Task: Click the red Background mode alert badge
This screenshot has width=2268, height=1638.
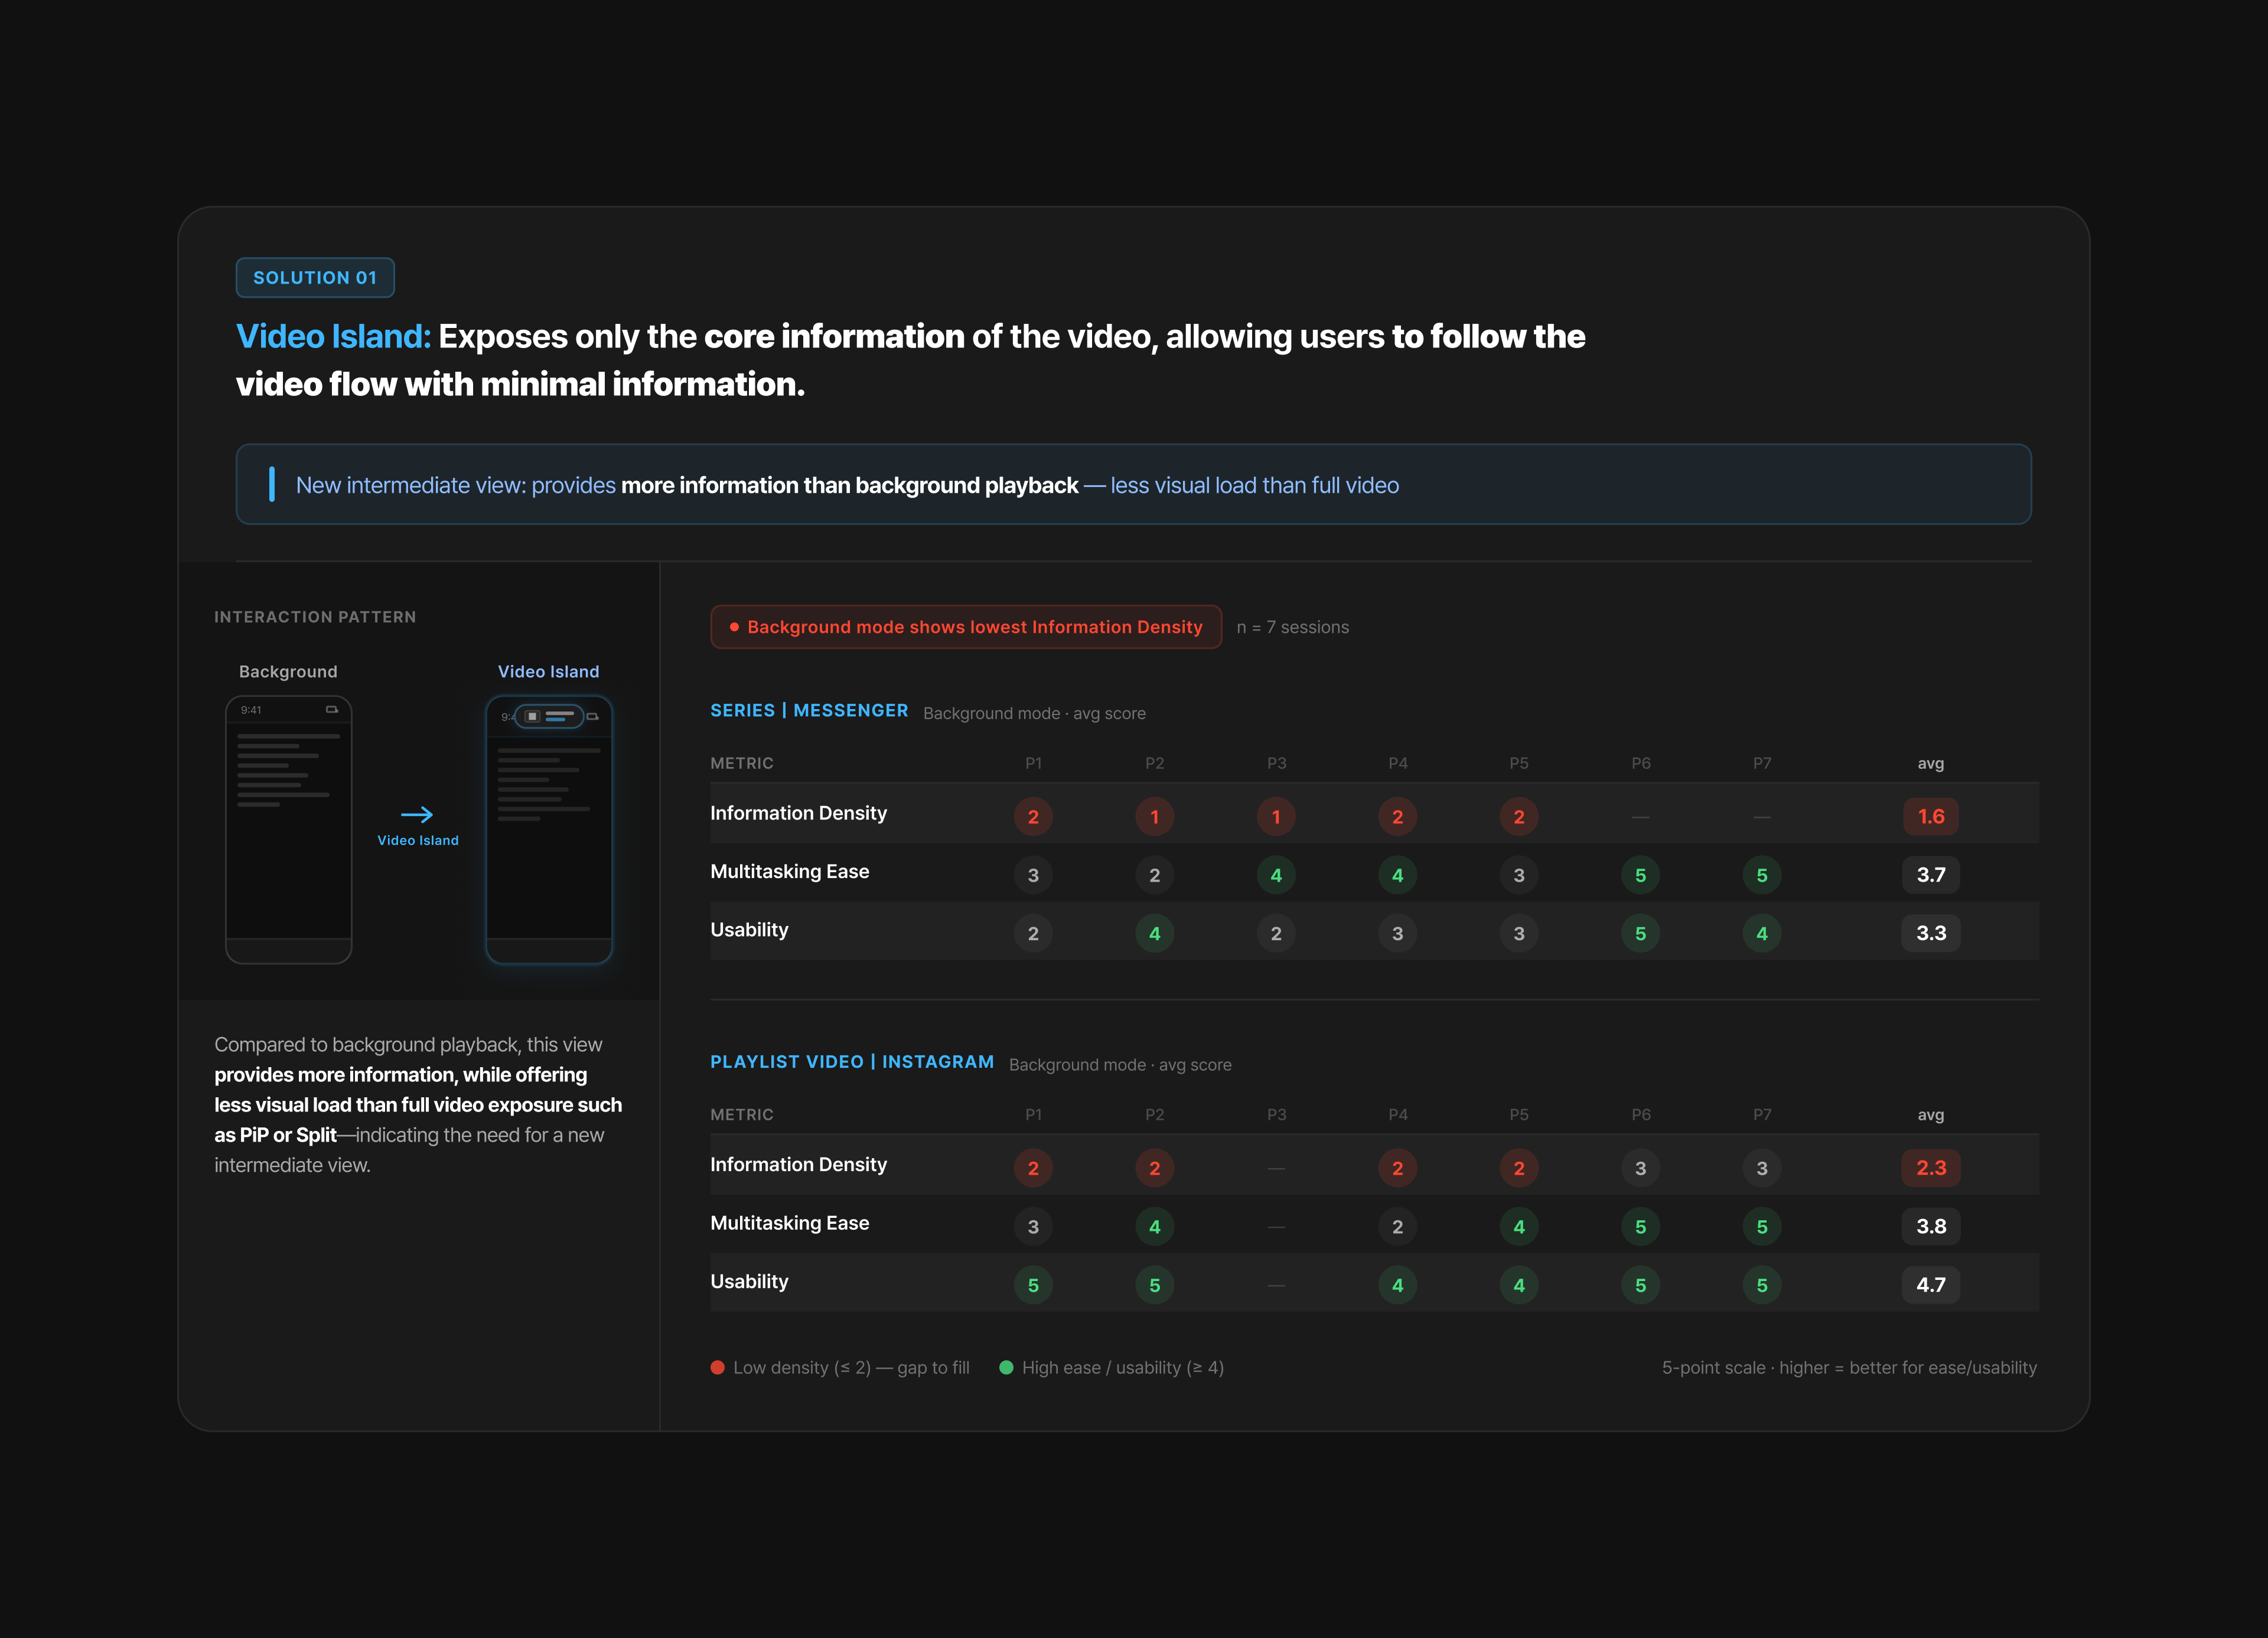Action: tap(966, 626)
